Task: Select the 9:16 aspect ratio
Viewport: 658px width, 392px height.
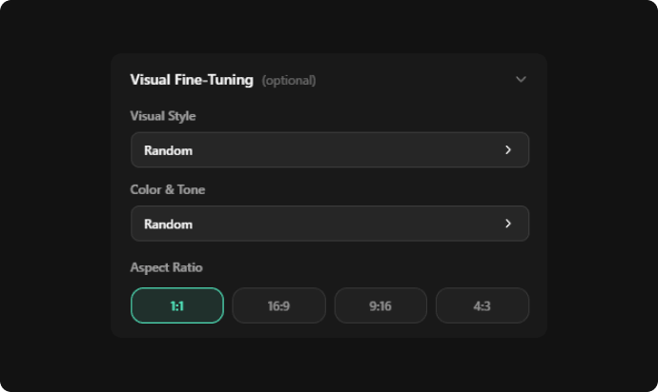Action: point(380,305)
